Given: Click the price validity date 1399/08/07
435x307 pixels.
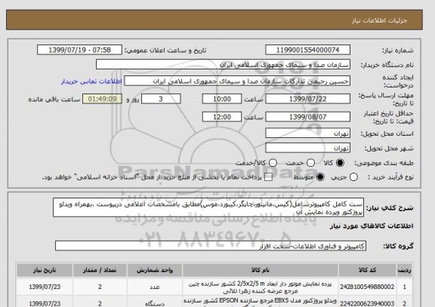Looking at the screenshot, I should (307, 117).
